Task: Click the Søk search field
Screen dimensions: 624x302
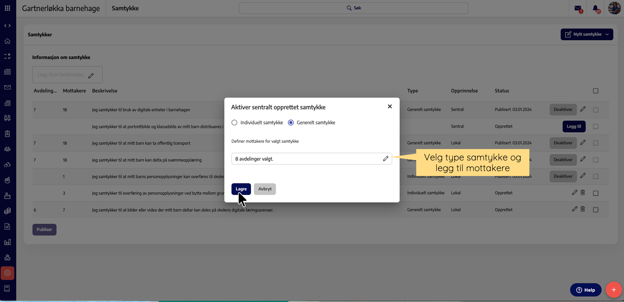Action: pos(353,8)
